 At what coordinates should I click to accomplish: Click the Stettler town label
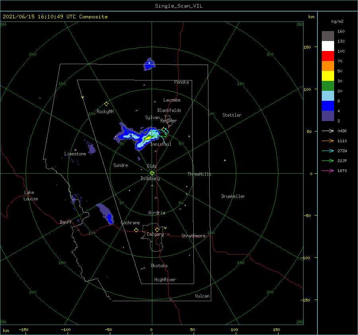tap(232, 115)
